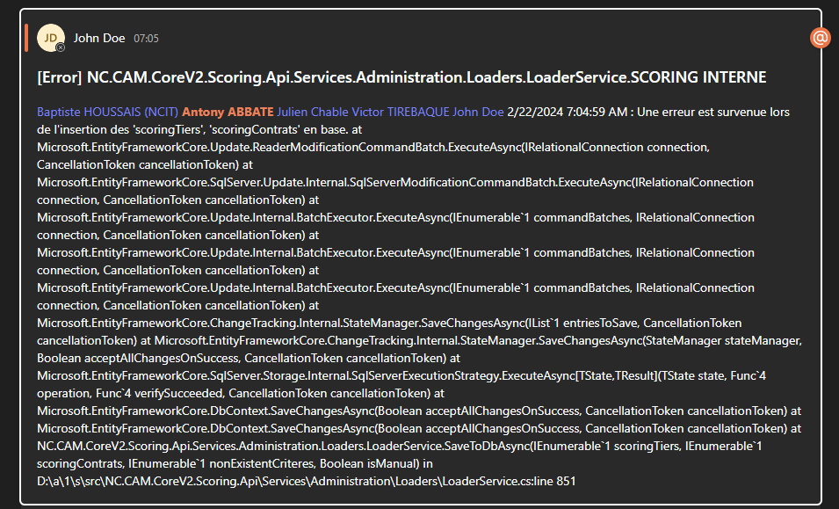Click the JD profile avatar
839x509 pixels.
[50, 38]
